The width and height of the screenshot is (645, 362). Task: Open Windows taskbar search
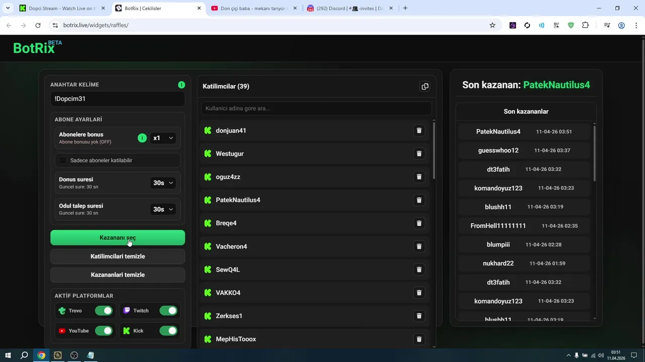point(24,355)
